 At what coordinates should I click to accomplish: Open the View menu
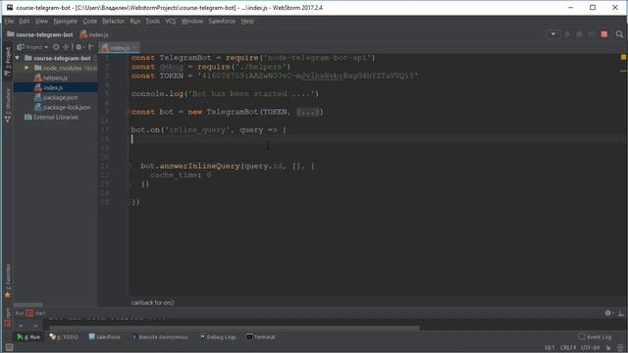41,22
